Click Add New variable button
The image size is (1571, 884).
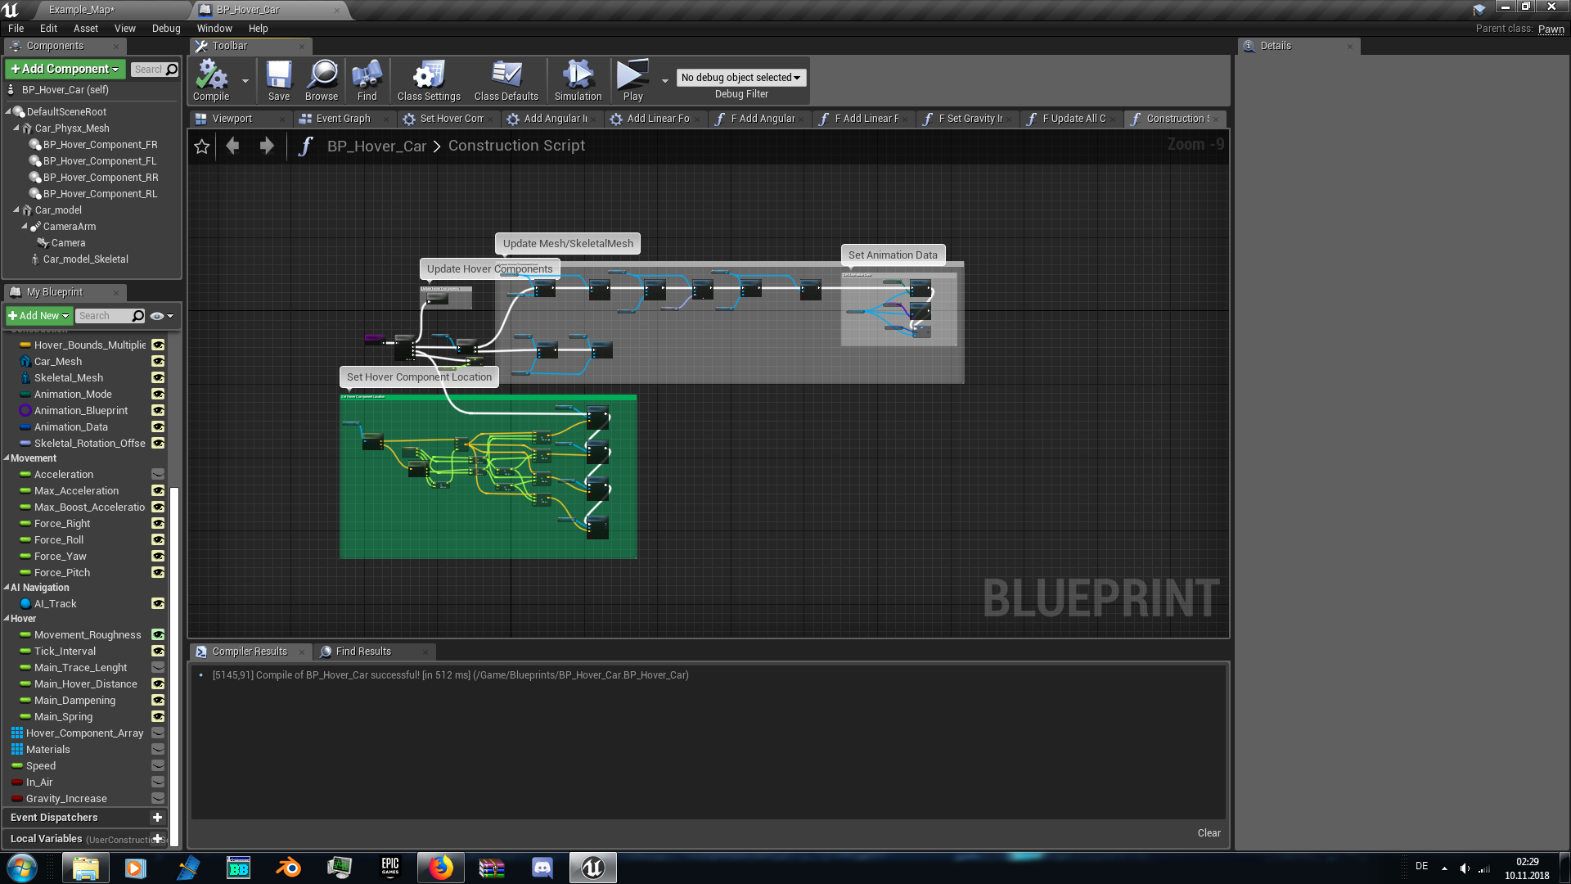38,314
